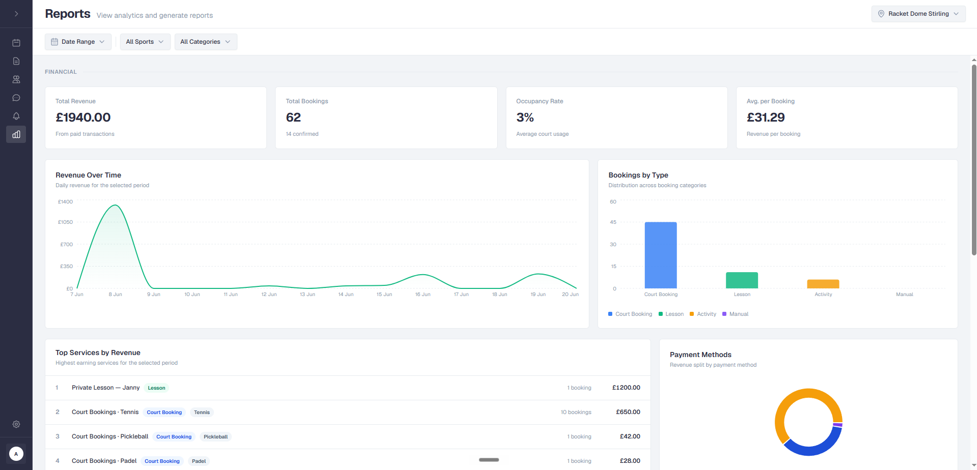This screenshot has width=977, height=470.
Task: Click the £1940.00 total revenue value
Action: (83, 118)
